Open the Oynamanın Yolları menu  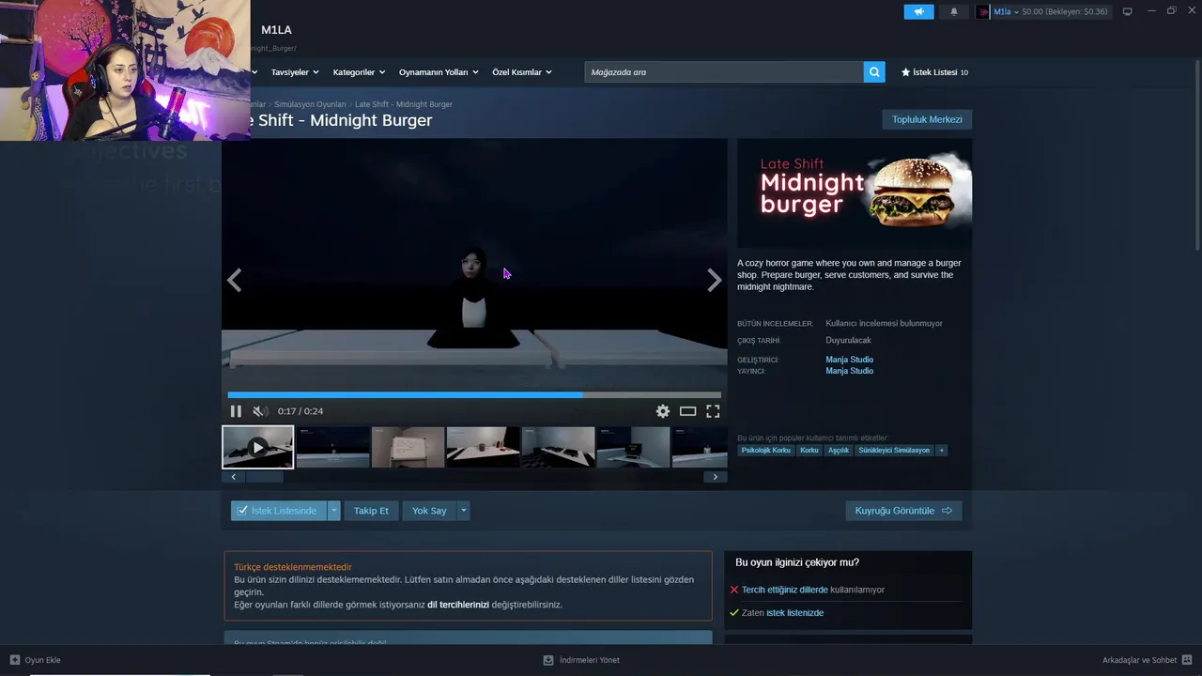tap(439, 72)
